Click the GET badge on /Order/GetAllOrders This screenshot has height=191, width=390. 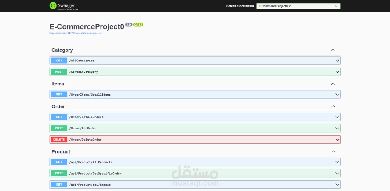click(x=58, y=117)
